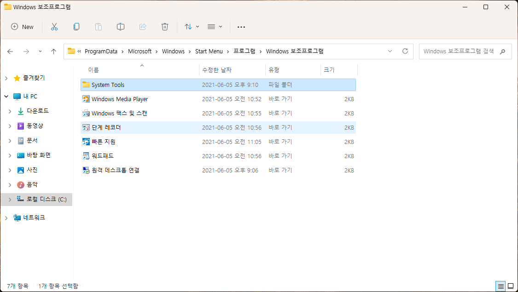Image resolution: width=518 pixels, height=292 pixels.
Task: Switch to details view in status bar
Action: click(x=501, y=286)
